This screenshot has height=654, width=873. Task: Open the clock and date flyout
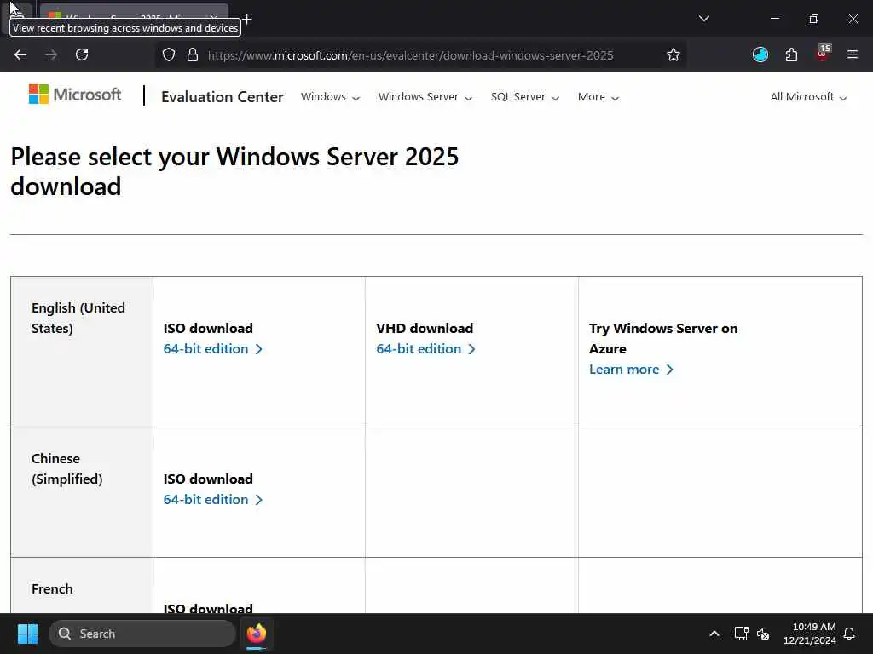[x=810, y=634]
